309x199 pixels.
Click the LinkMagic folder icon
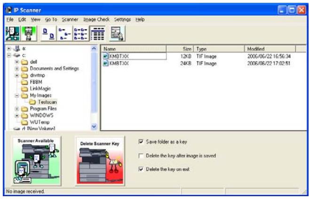24,88
